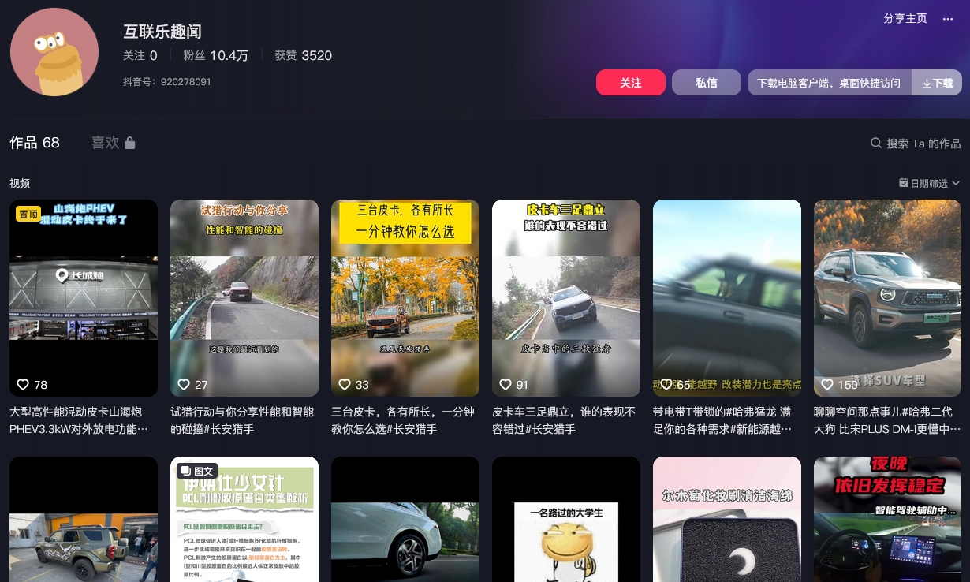
Task: Click the heart icon showing 33 likes
Action: pos(345,385)
